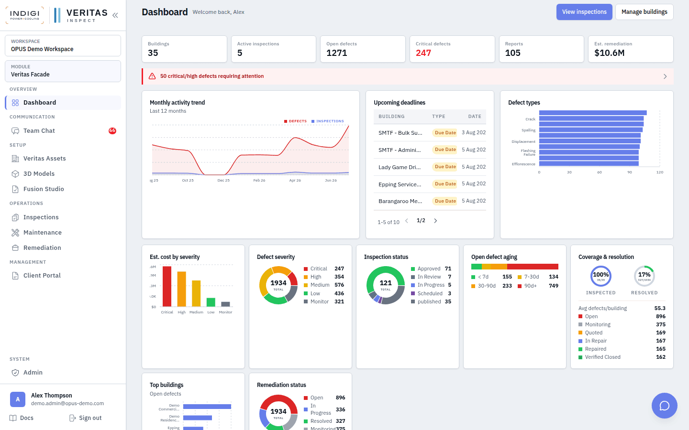Click the Defect severity donut chart
This screenshot has height=430, width=689.
point(278,285)
